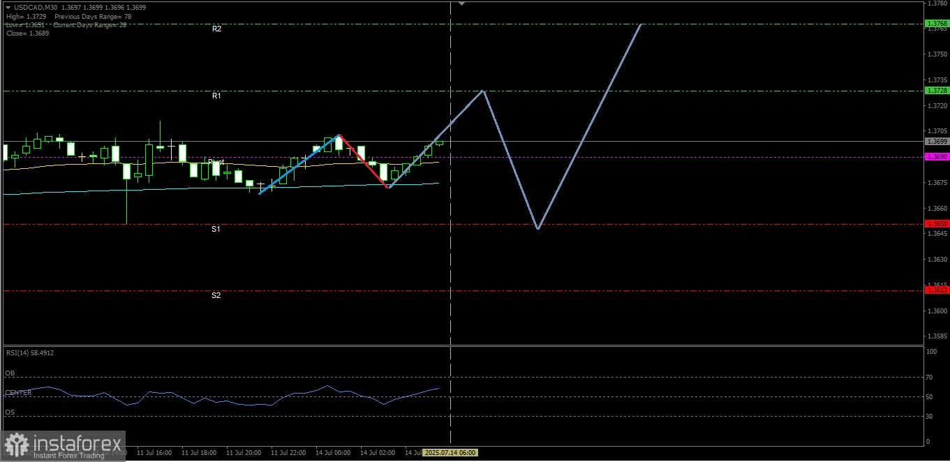Screen dimensions: 950x462
Task: Click the 2025.07.14 06:00 highlighted date label
Action: pos(450,453)
